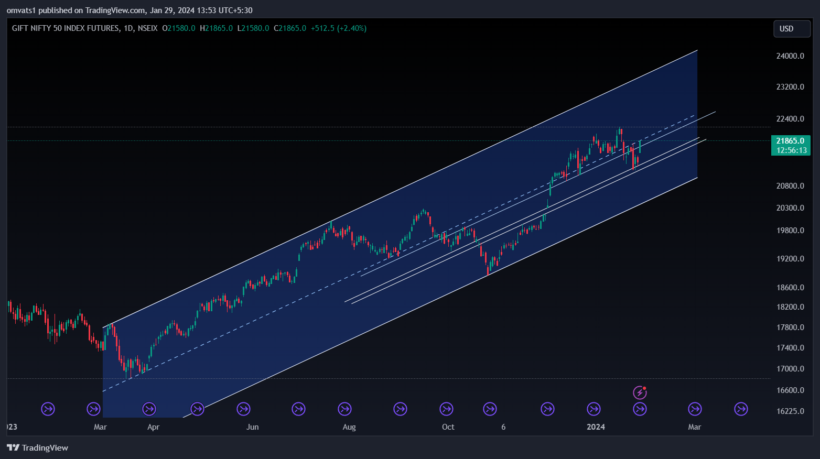Screen dimensions: 820x459
Task: Click the Oct label on time axis
Action: click(x=448, y=427)
